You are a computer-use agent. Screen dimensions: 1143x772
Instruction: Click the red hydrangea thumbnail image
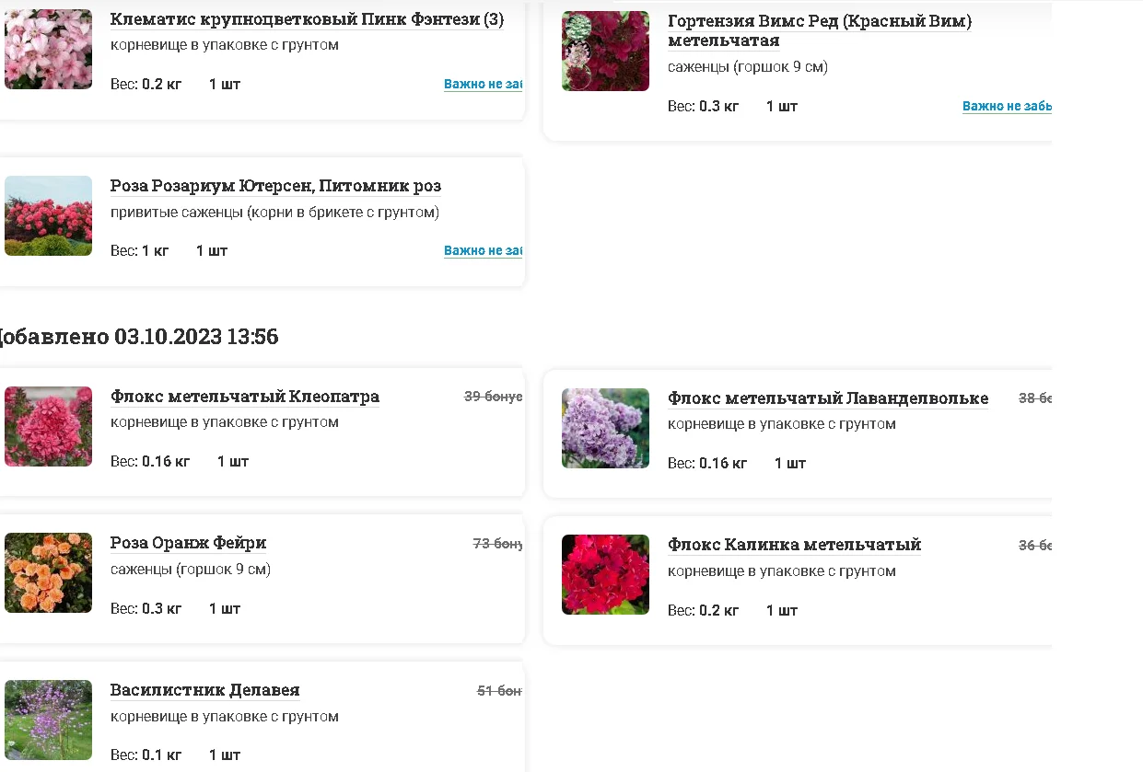[x=605, y=52]
